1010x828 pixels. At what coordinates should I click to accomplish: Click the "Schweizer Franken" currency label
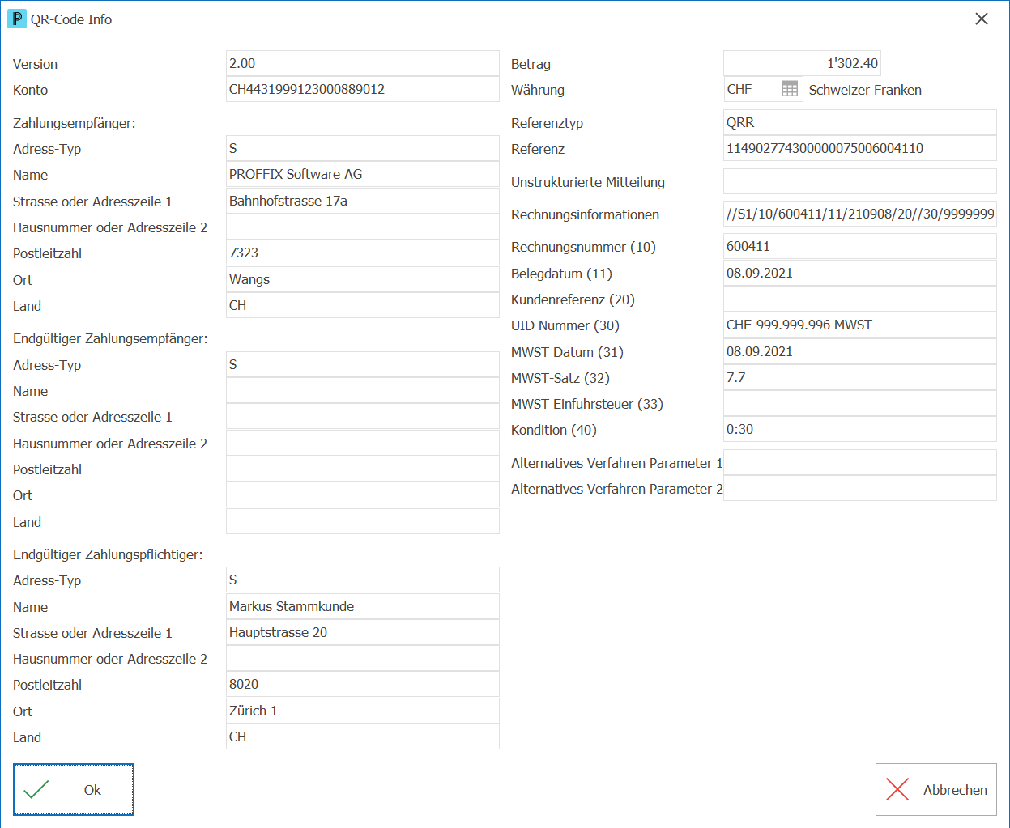click(865, 90)
